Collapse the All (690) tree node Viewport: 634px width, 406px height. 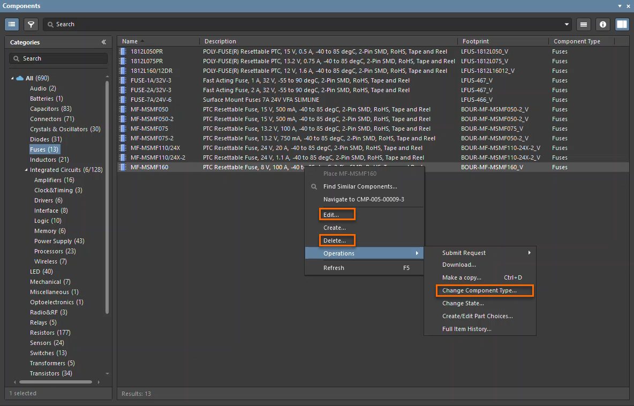click(x=12, y=78)
